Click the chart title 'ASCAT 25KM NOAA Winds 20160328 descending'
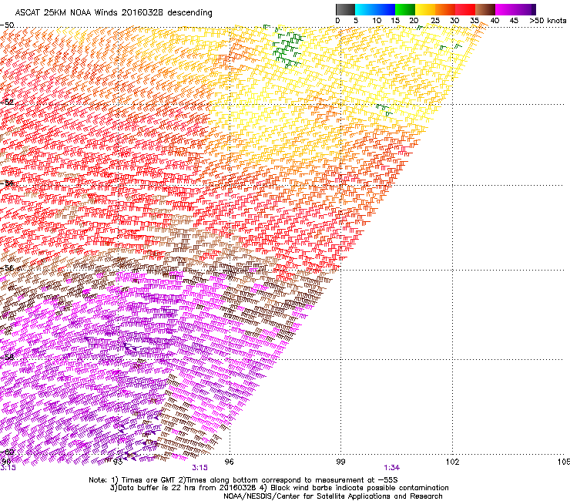The image size is (570, 501). 113,13
